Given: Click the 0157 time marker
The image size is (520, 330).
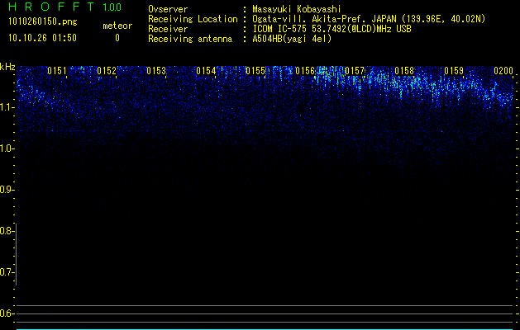Looking at the screenshot, I should click(355, 71).
